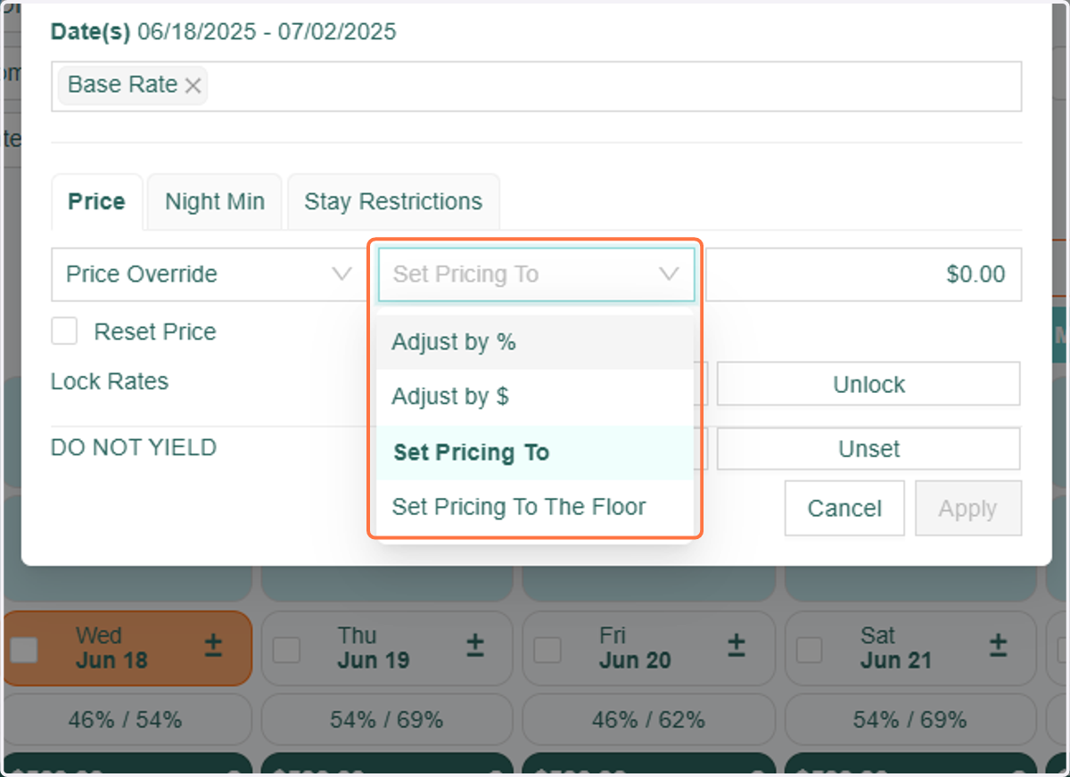Click the Unset button for DO NOT YIELD
Viewport: 1070px width, 777px height.
click(x=868, y=448)
